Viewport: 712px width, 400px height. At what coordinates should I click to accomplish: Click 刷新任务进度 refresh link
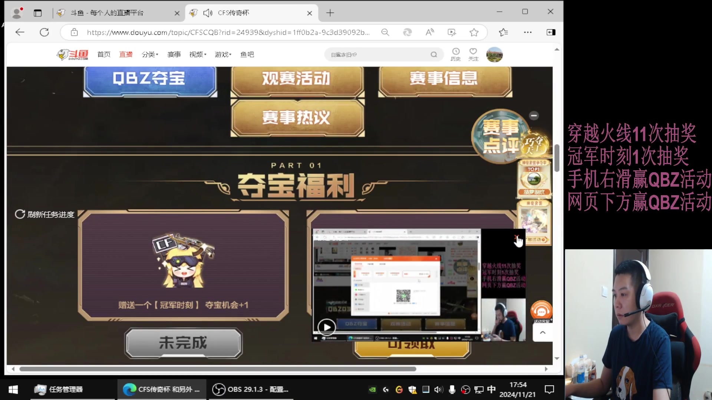44,214
